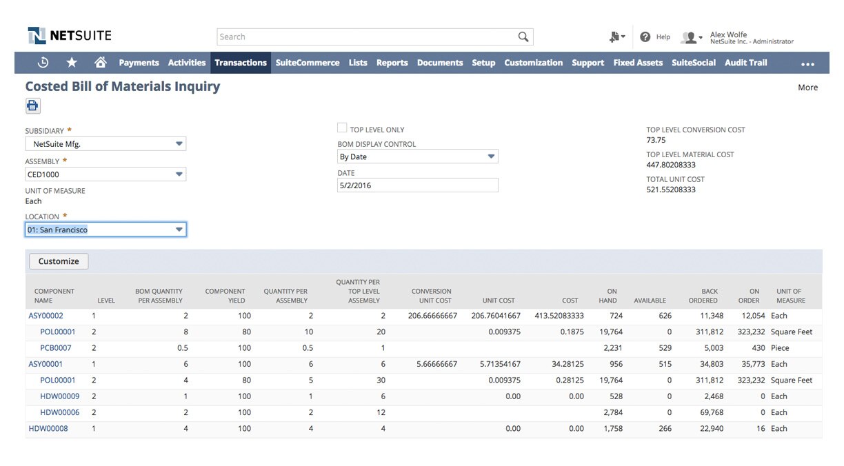Open the Shortcuts star icon

[72, 63]
